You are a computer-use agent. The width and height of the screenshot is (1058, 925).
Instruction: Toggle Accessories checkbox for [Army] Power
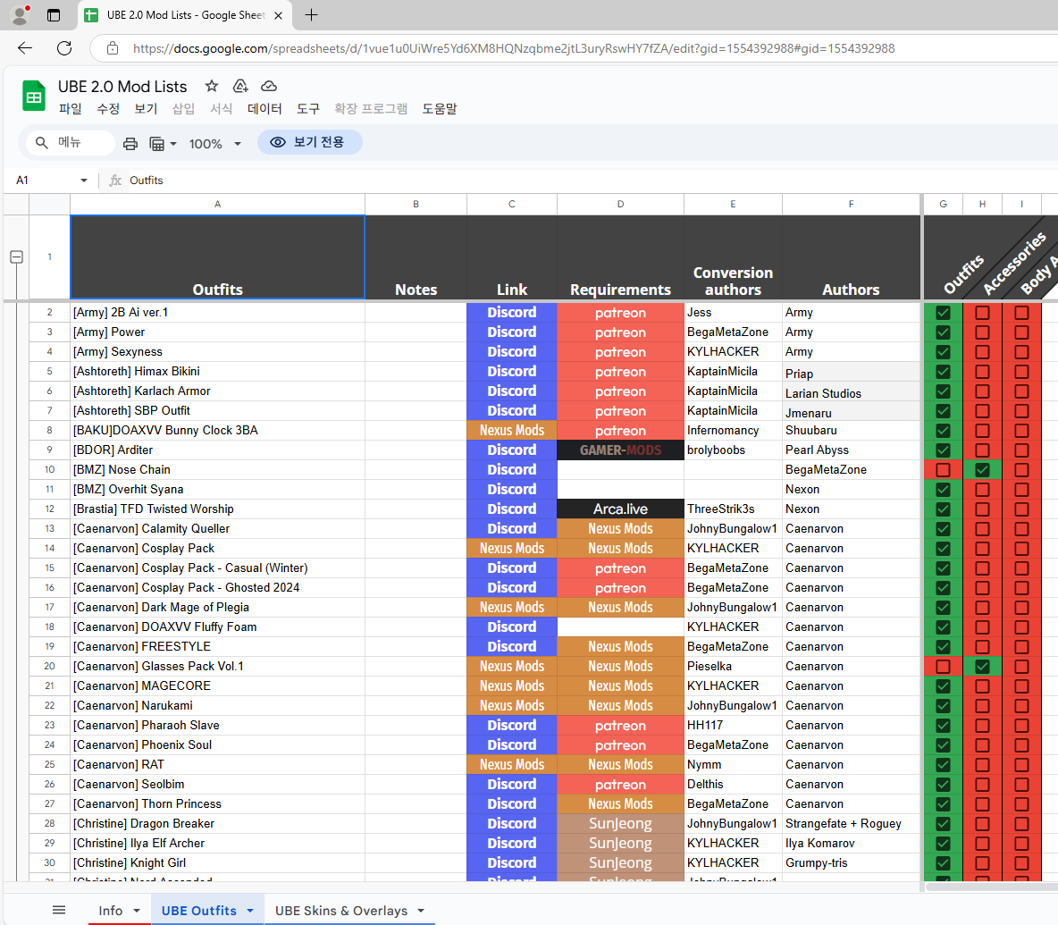[982, 332]
